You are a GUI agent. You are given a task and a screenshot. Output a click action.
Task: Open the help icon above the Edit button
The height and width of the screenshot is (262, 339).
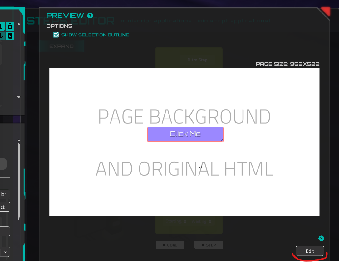[321, 238]
